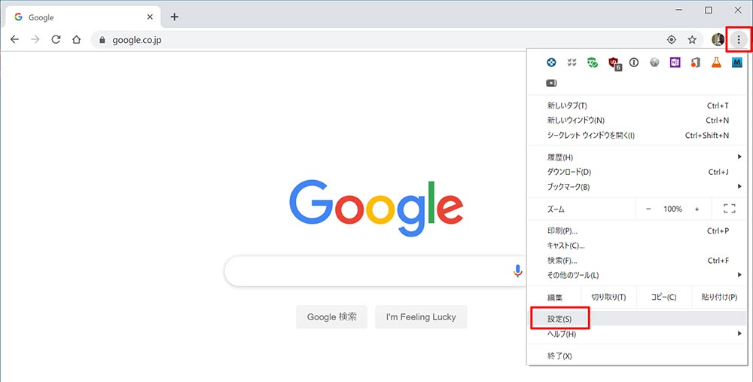Click the forward navigation arrow
The width and height of the screenshot is (753, 382).
35,40
